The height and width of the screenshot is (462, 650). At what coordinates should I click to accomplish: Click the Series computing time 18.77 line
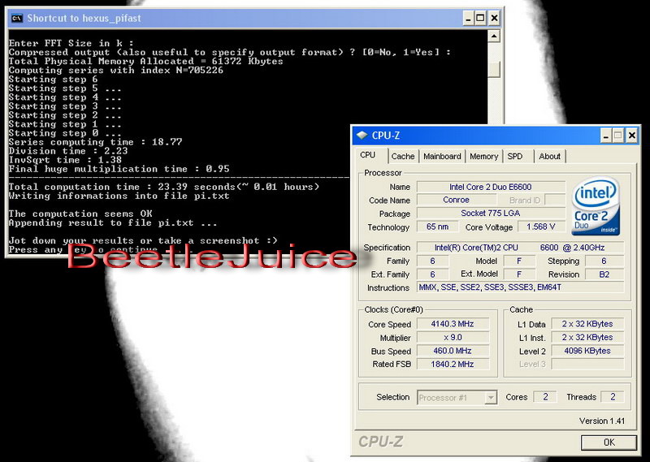(95, 142)
